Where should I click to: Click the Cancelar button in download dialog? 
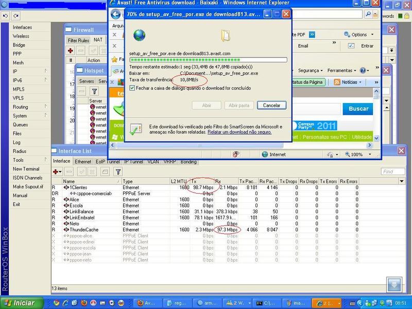[271, 106]
